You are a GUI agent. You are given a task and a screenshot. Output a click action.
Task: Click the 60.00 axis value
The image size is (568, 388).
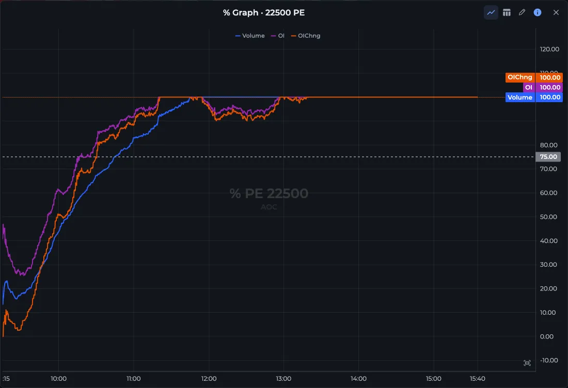(549, 193)
